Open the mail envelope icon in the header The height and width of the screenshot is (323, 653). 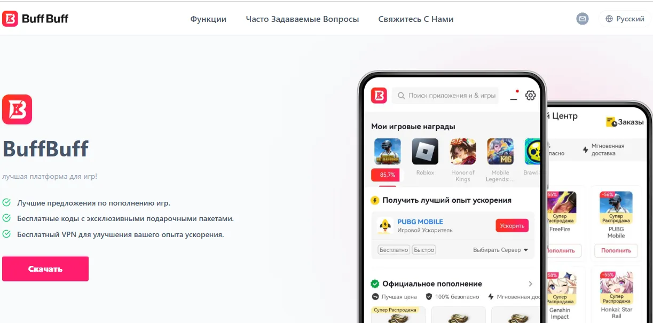pyautogui.click(x=583, y=19)
